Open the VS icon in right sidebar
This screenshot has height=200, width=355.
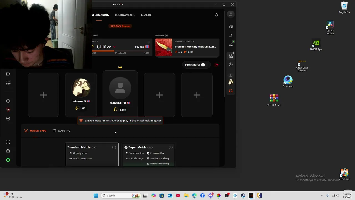231,26
